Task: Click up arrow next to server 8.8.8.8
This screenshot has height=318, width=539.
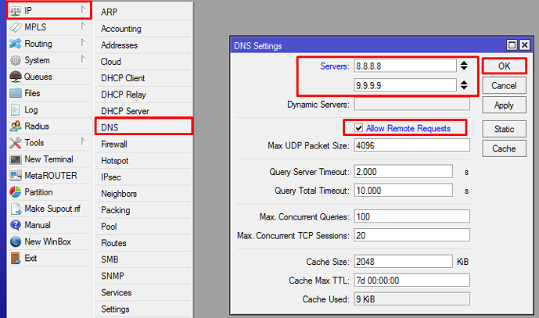Action: point(464,63)
